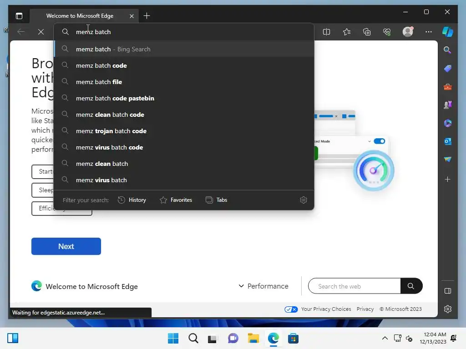Open clock showing 12:04 AM

coord(433,338)
